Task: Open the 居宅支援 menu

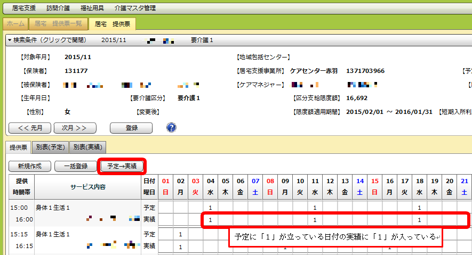Action: (24, 8)
